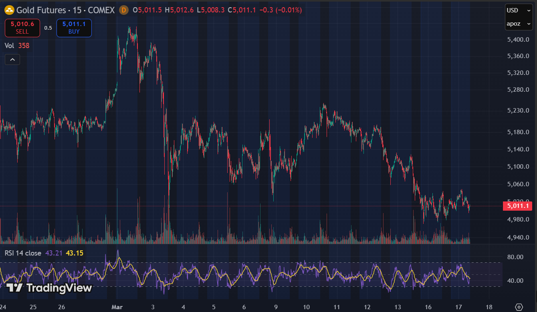Open the USD currency dropdown
The width and height of the screenshot is (537, 312).
coord(518,10)
